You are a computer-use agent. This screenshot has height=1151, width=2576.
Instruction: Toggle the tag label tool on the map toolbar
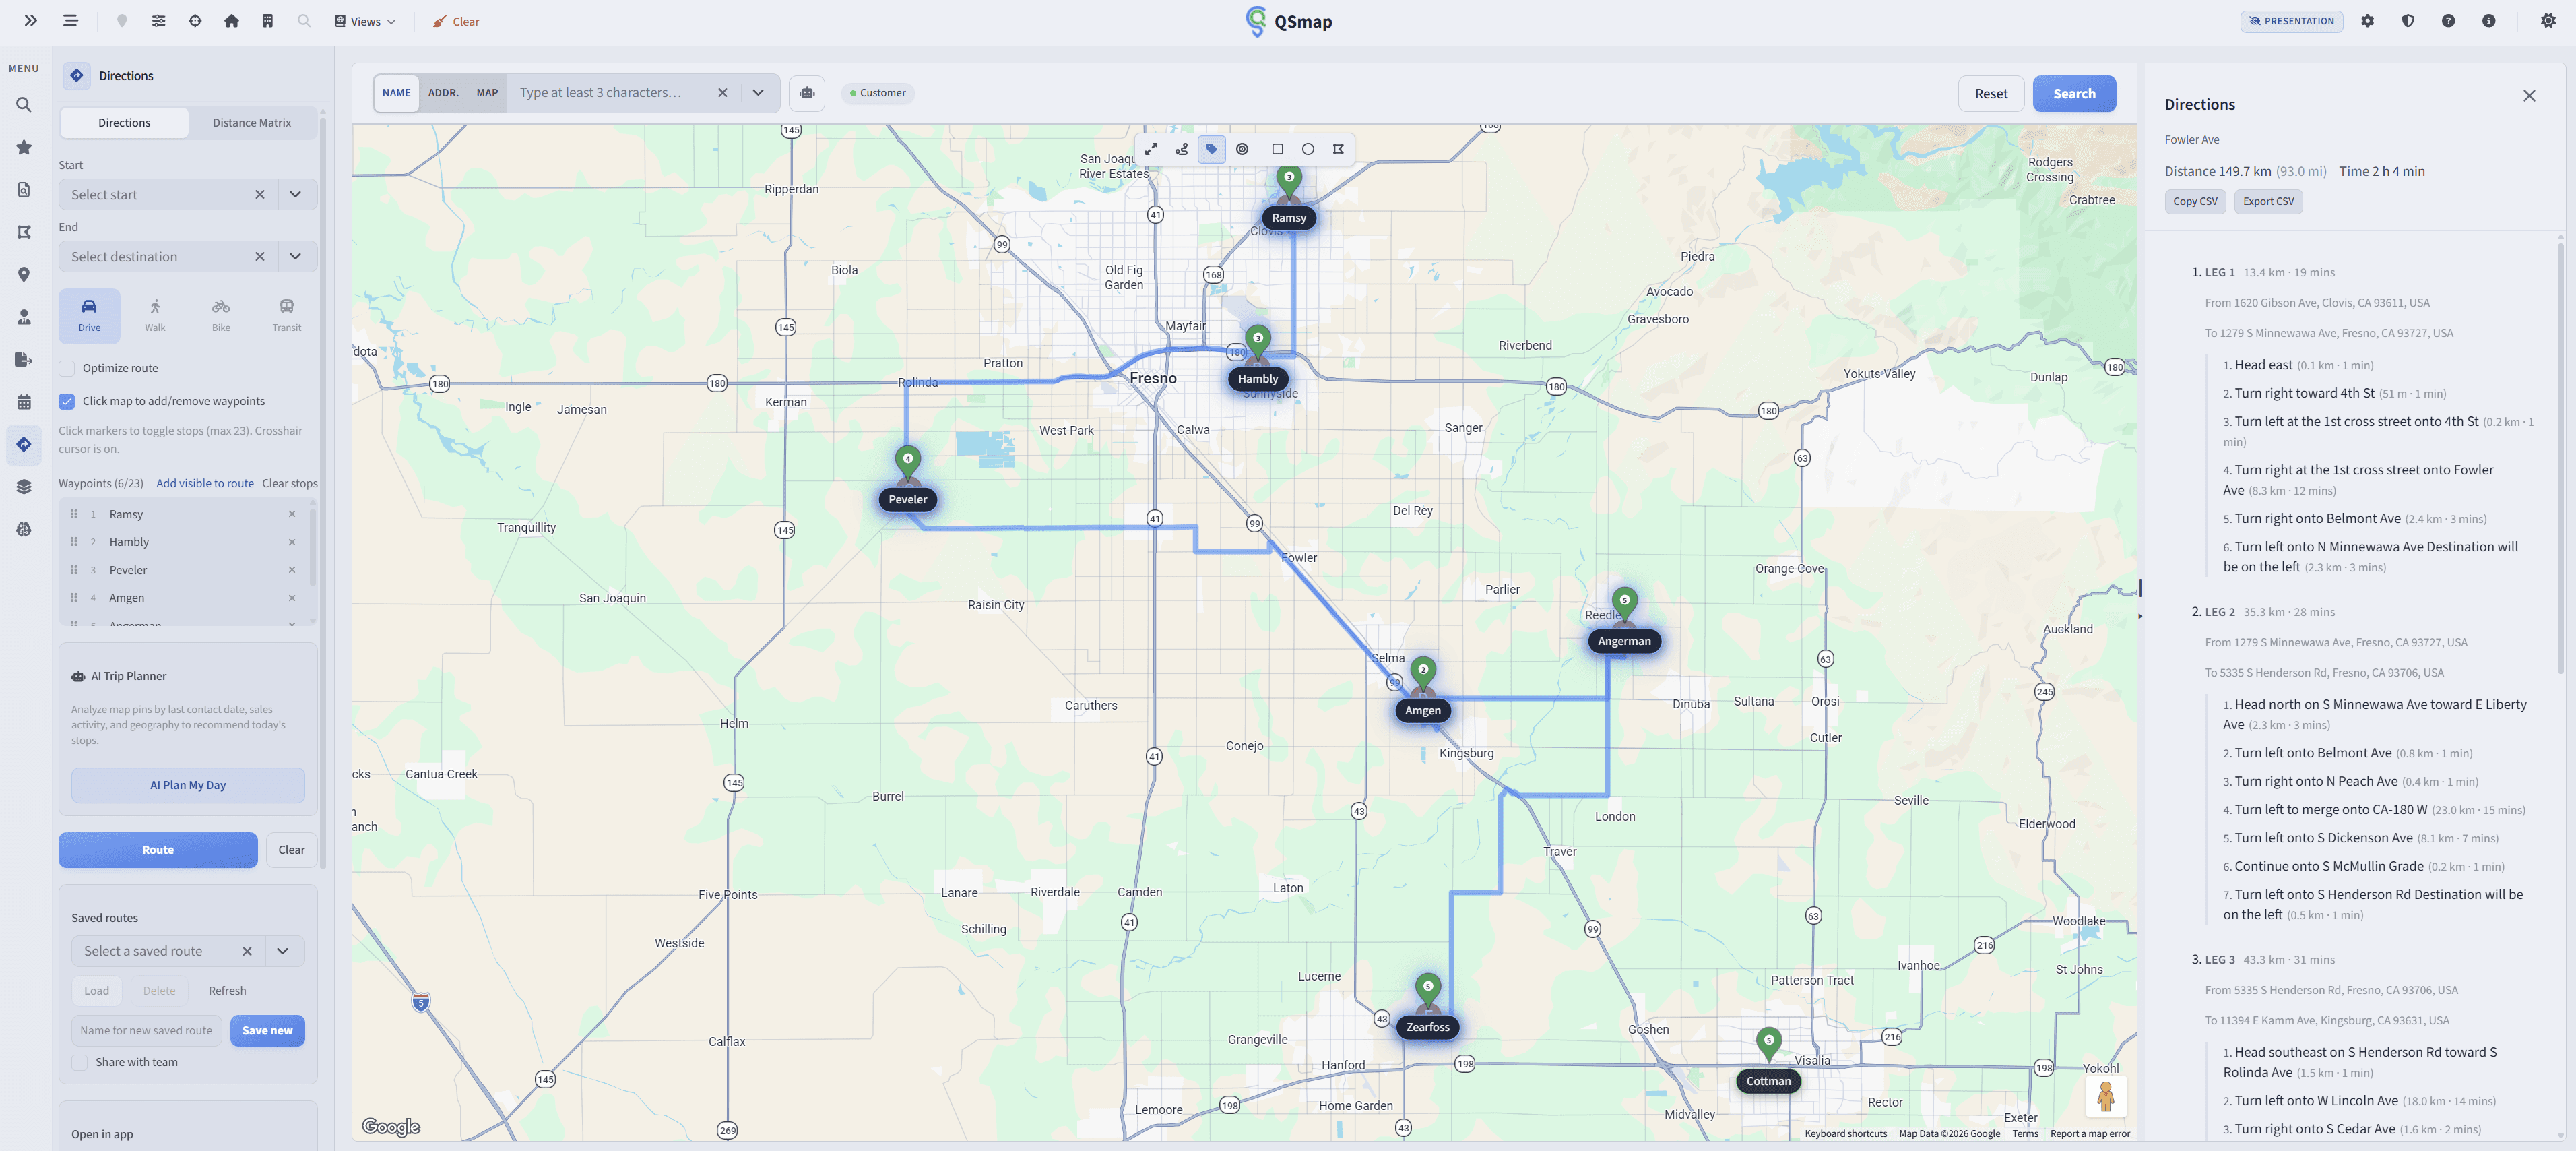pyautogui.click(x=1211, y=149)
